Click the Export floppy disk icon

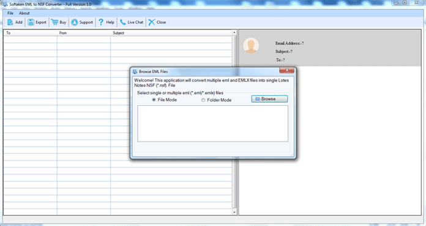pos(31,22)
